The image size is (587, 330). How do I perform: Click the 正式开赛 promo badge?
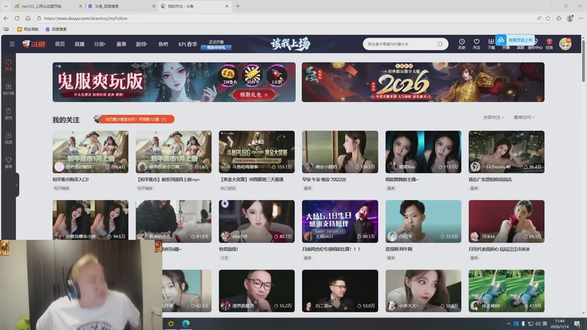click(216, 45)
